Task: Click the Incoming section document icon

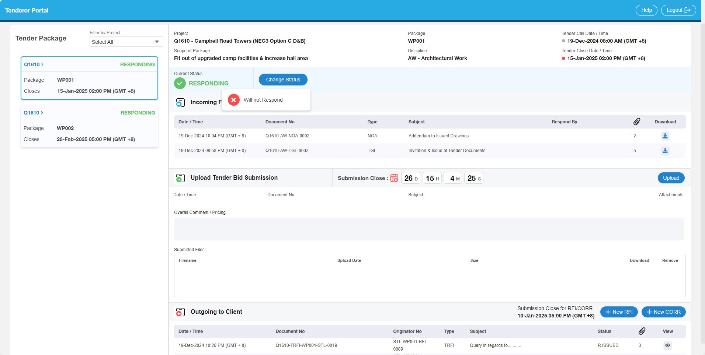Action: point(180,102)
